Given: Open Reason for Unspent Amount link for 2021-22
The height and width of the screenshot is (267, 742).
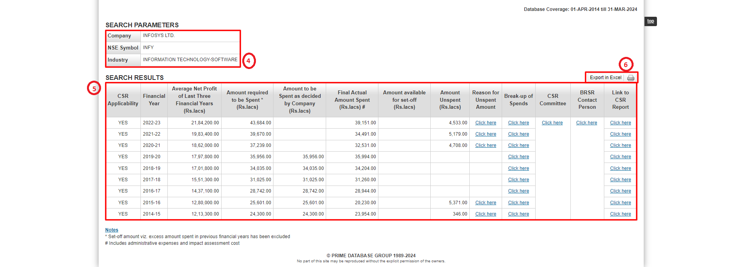Looking at the screenshot, I should click(486, 134).
